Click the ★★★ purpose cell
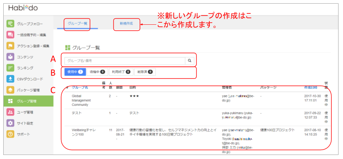Screen dimensions: 343x159 click(134, 96)
